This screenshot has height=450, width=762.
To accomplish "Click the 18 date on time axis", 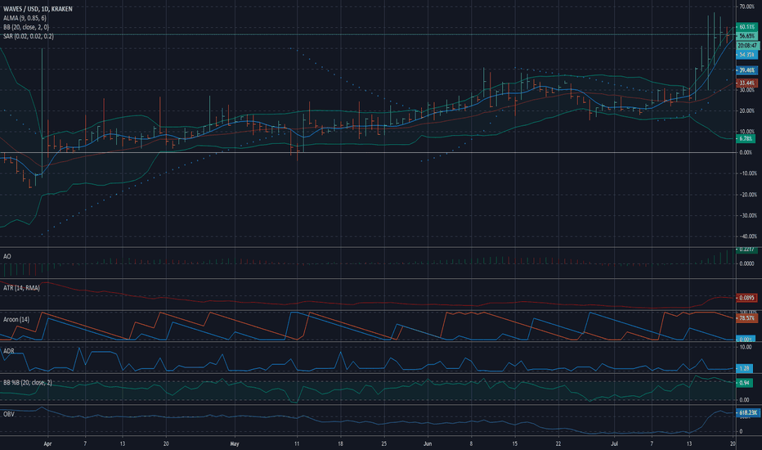I will (340, 443).
